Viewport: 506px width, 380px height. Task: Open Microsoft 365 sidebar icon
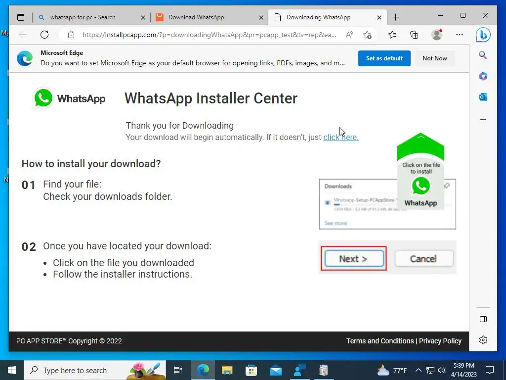[483, 76]
